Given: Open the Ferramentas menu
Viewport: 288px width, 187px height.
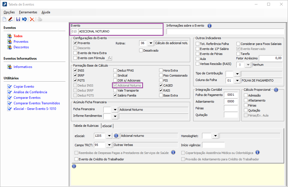Looking at the screenshot, I should (x=28, y=12).
